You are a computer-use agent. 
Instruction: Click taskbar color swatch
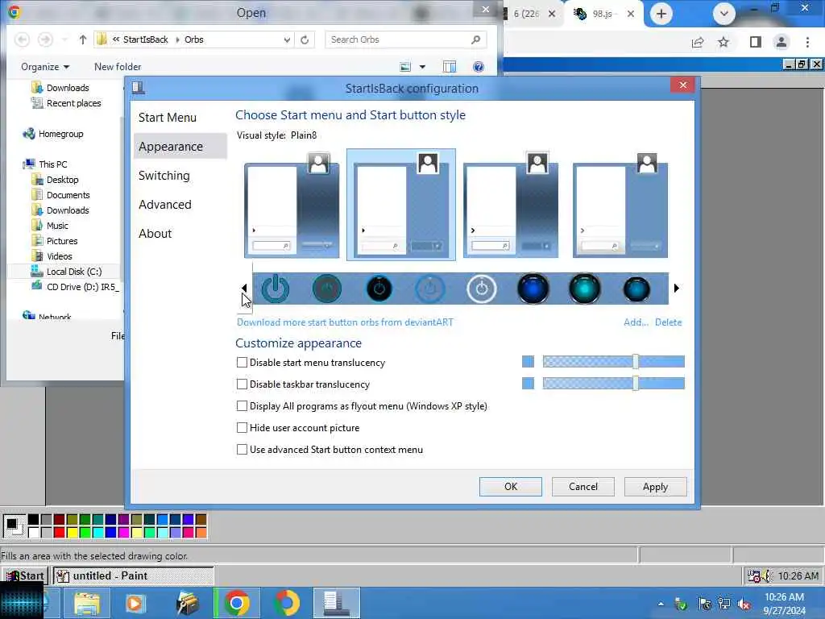click(528, 383)
